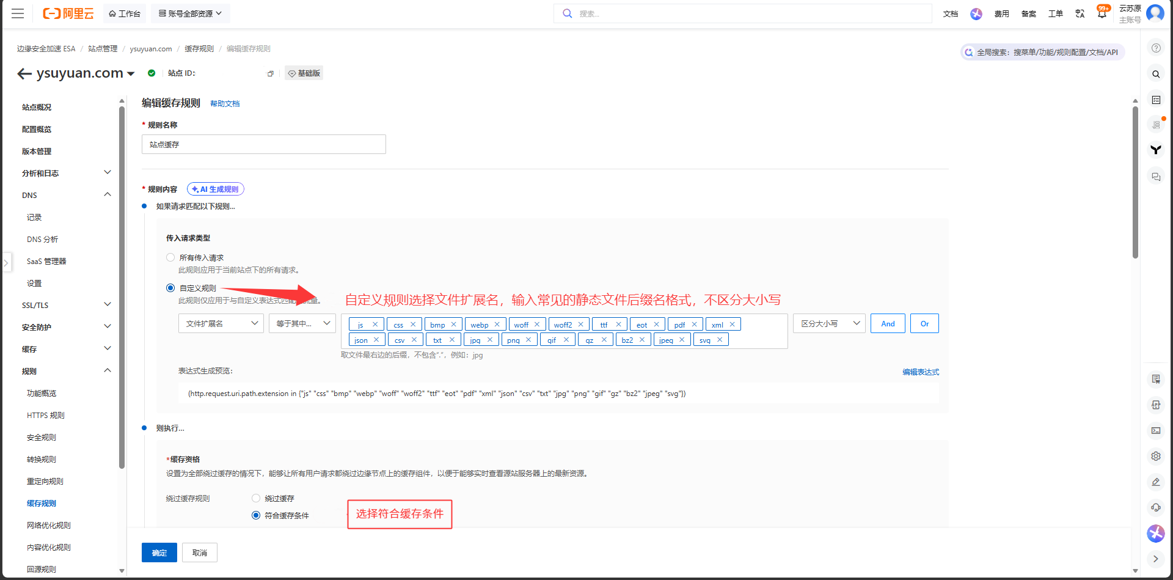The height and width of the screenshot is (580, 1173).
Task: Click the 取消 cancel button
Action: pyautogui.click(x=200, y=552)
